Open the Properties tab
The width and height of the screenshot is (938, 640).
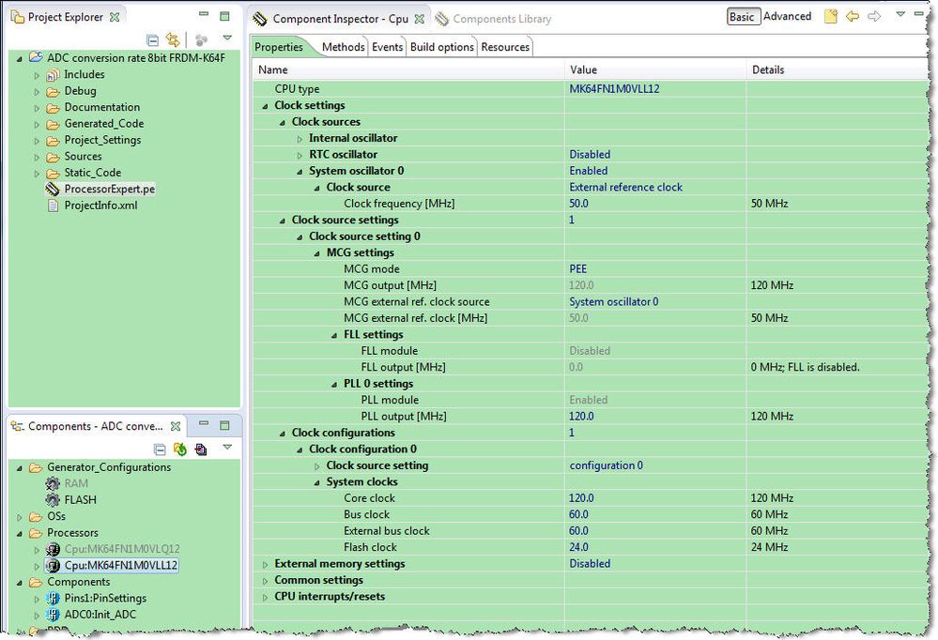279,47
